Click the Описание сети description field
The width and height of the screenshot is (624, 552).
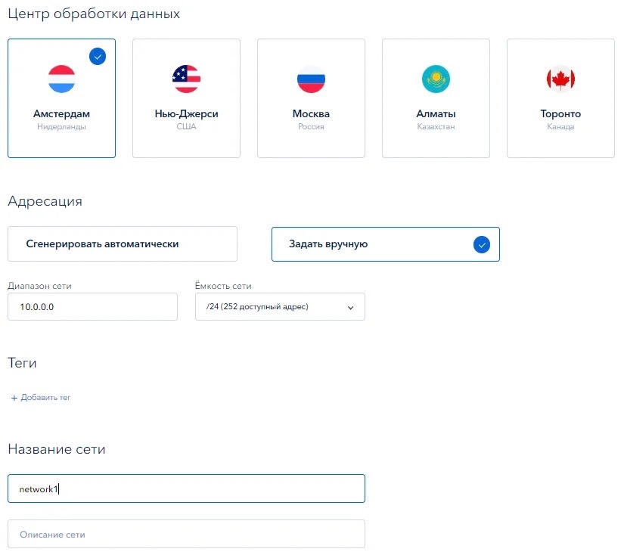pyautogui.click(x=186, y=534)
